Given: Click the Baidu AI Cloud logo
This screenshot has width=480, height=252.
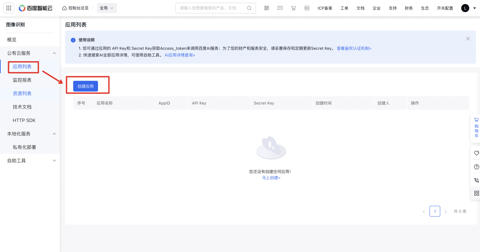Looking at the screenshot, I should click(x=36, y=8).
